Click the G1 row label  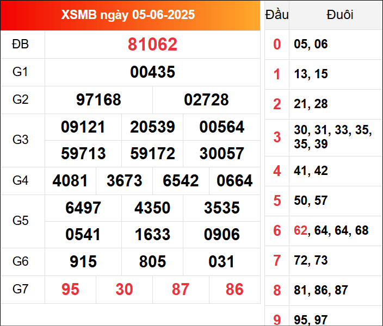[x=21, y=72]
